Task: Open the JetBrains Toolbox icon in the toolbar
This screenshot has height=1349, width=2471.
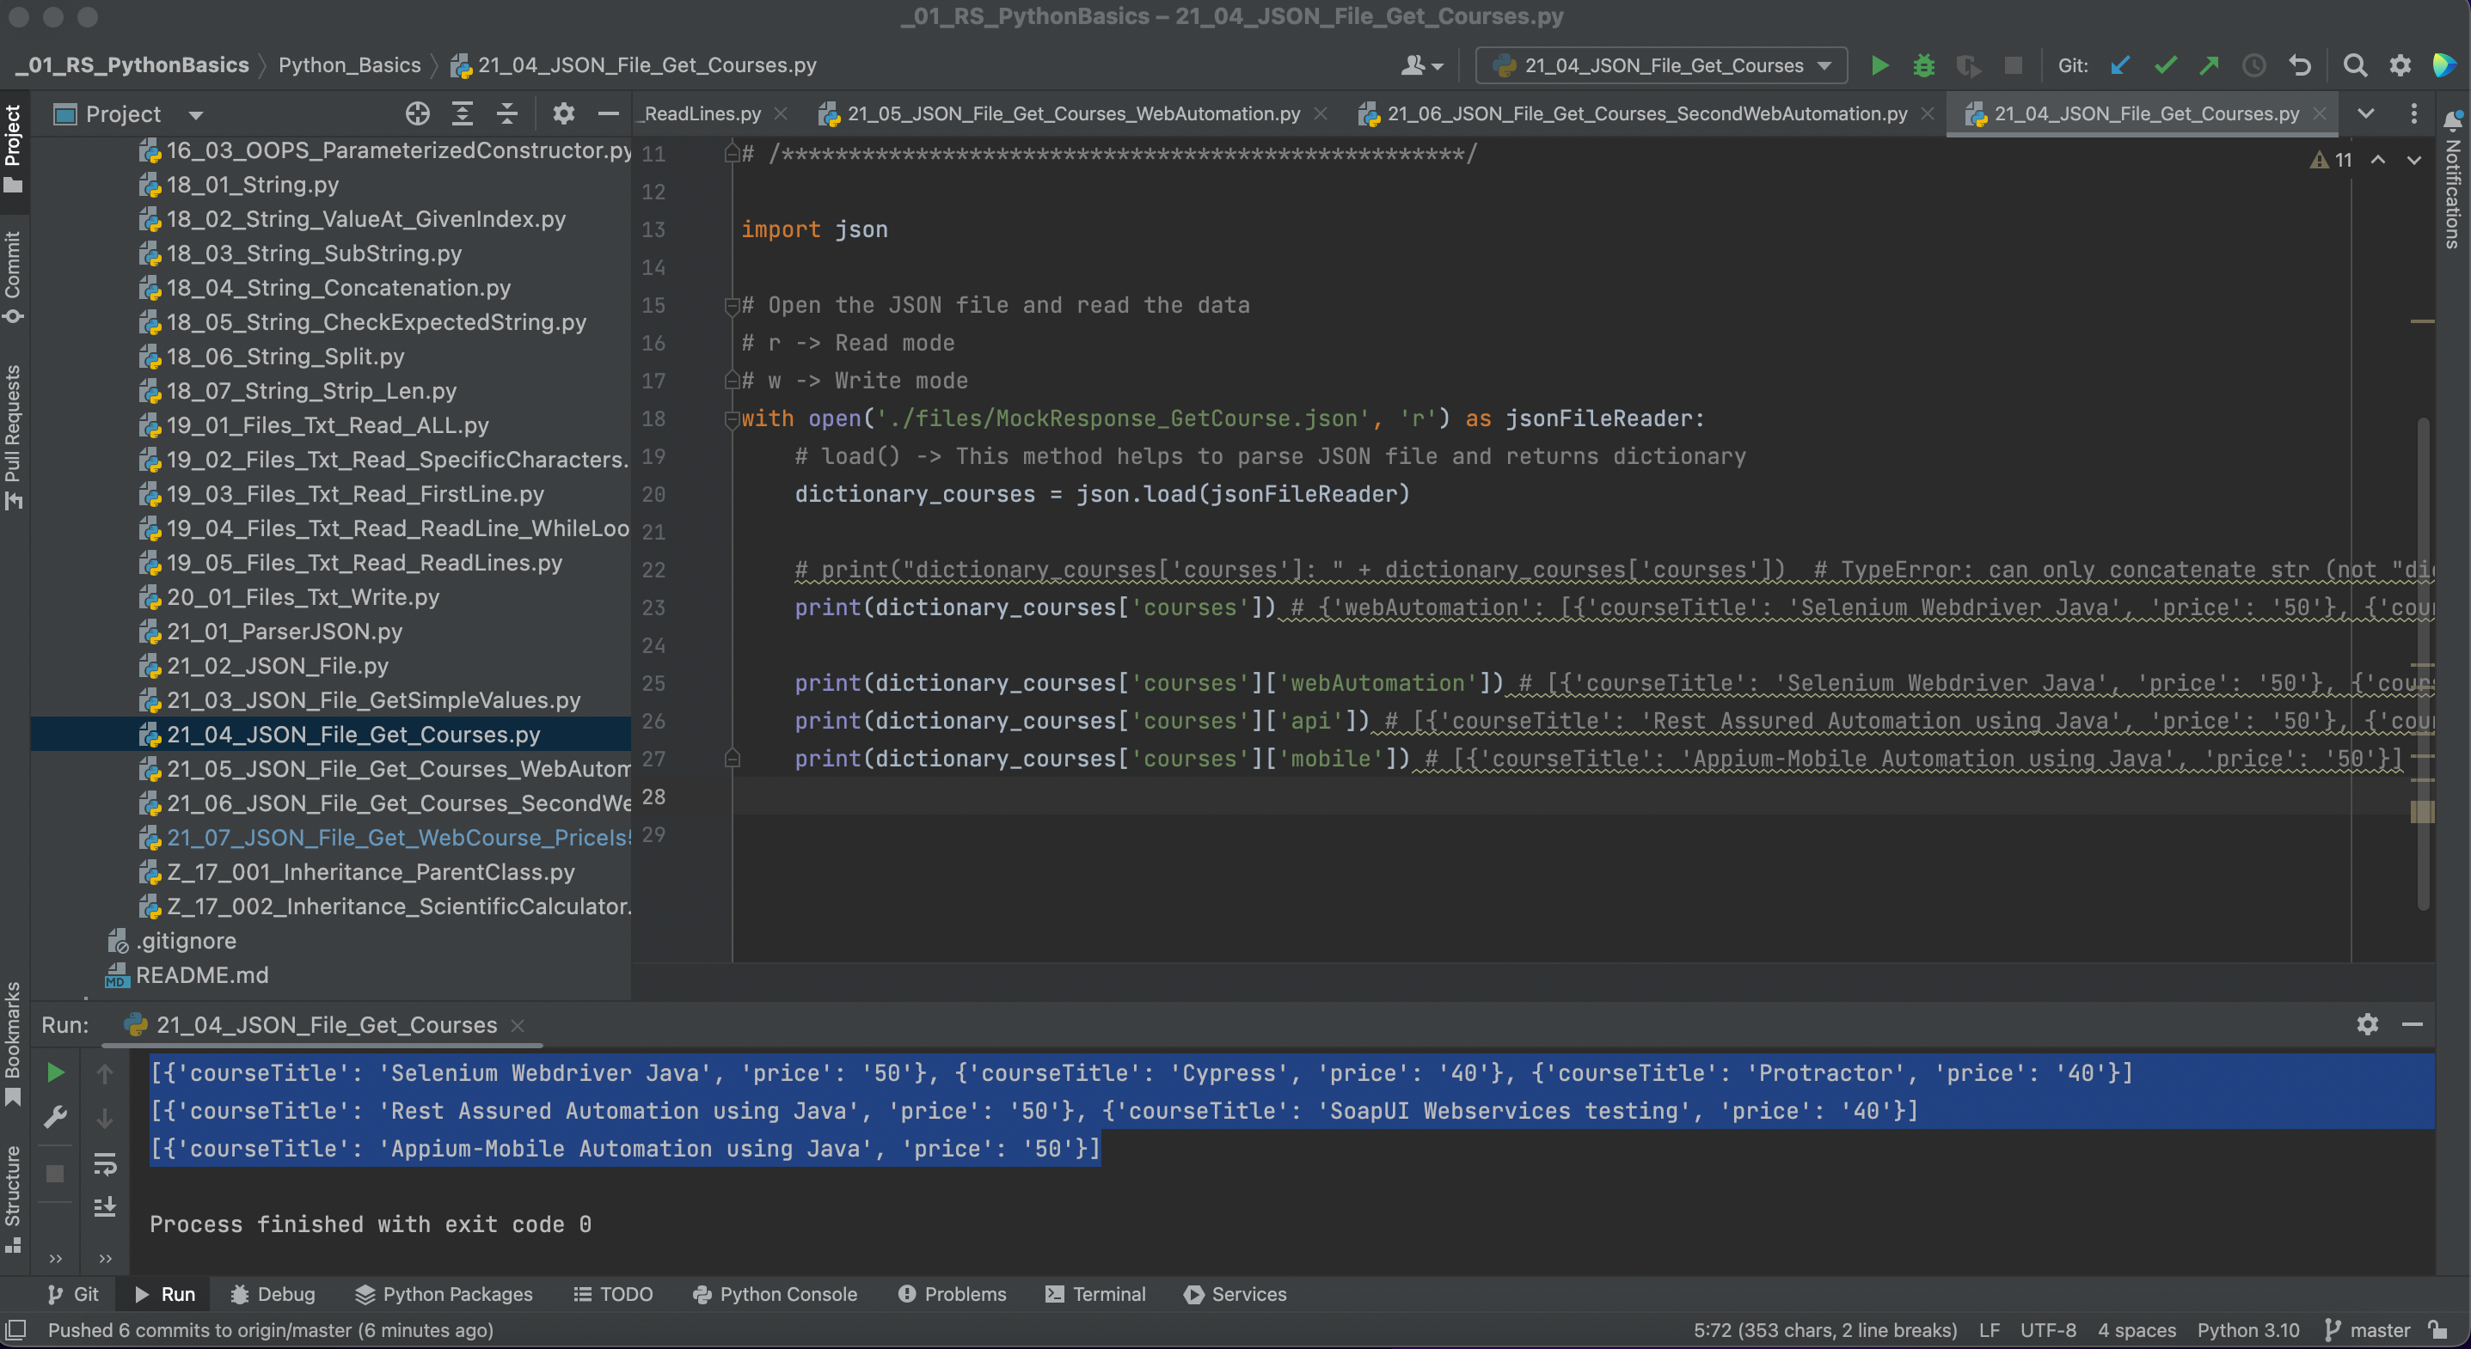Action: coord(2444,65)
